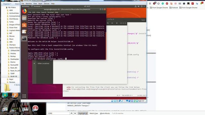This screenshot has width=205, height=115.
Task: Open VirtualBox Devices menu
Action: tap(46, 4)
